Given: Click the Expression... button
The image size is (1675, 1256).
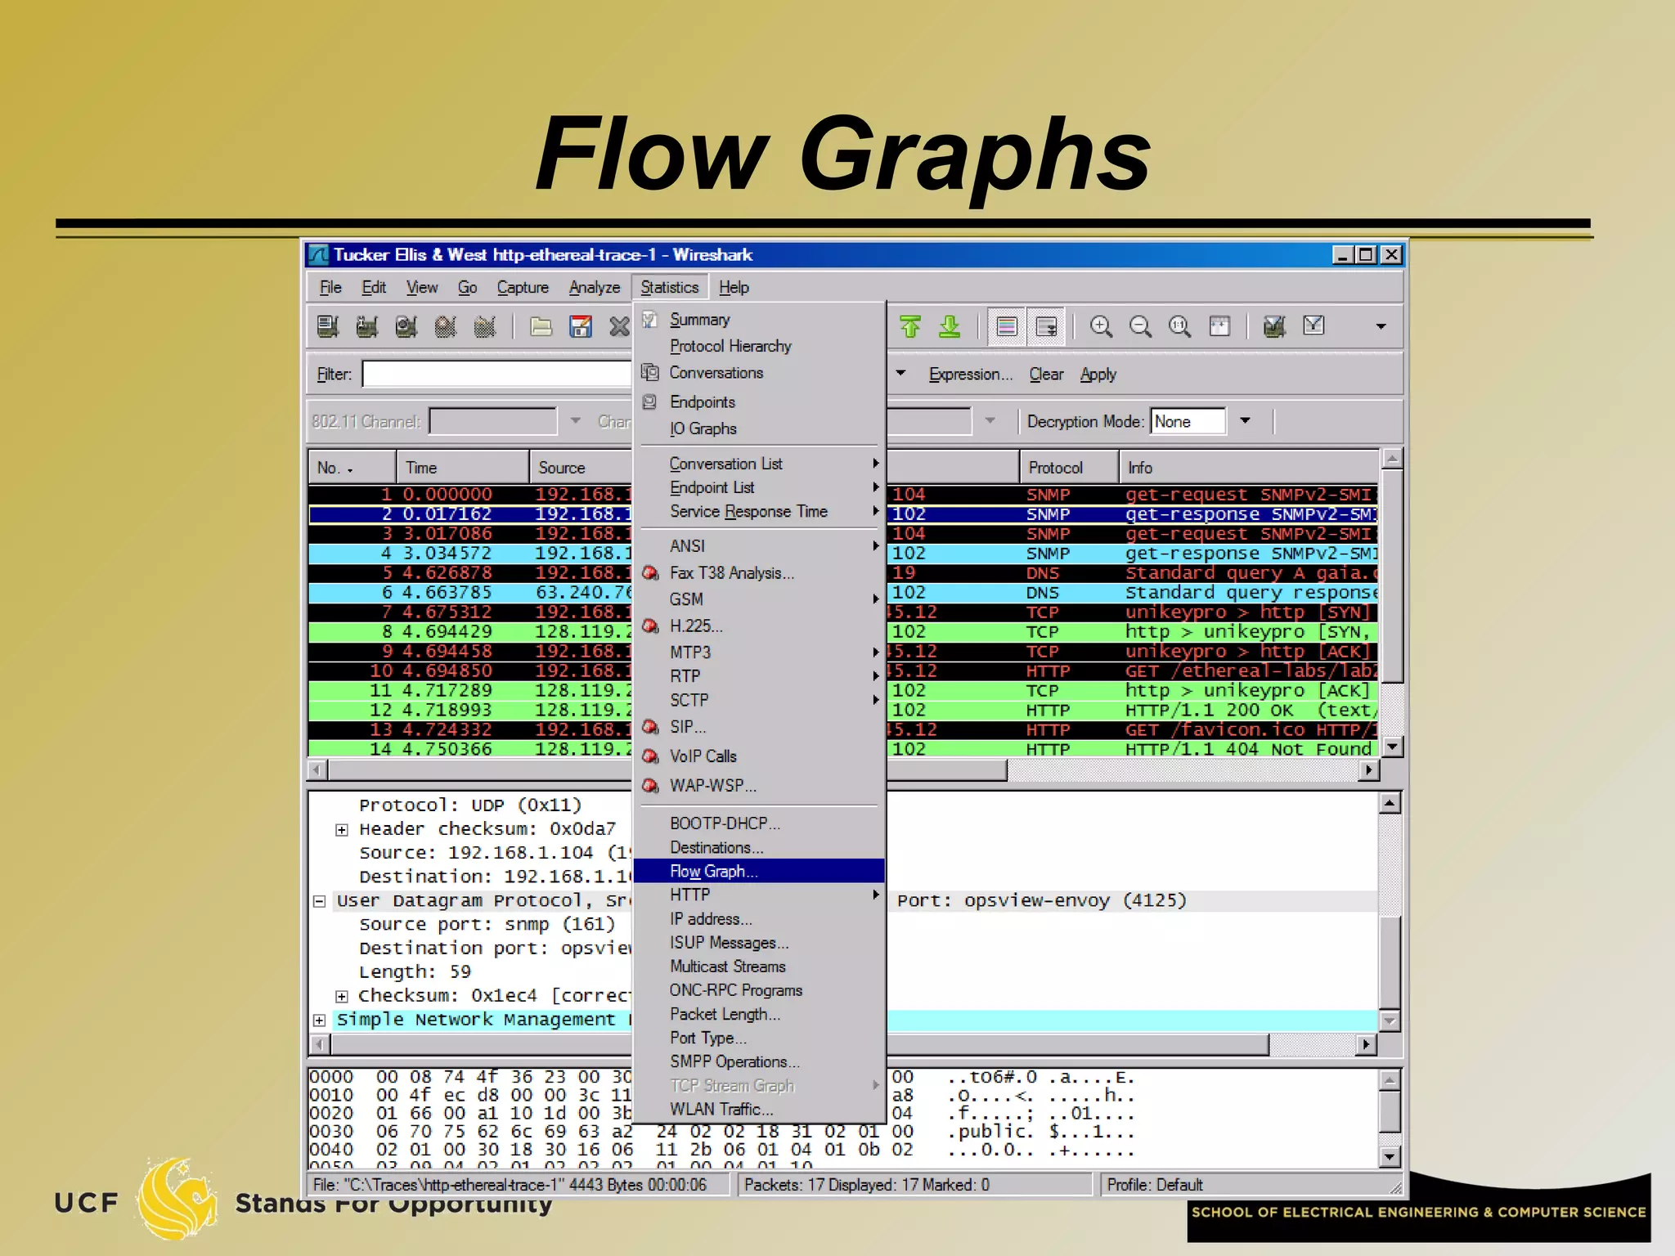Looking at the screenshot, I should coord(971,374).
